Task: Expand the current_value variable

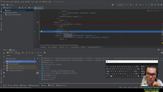Action: tap(40, 65)
